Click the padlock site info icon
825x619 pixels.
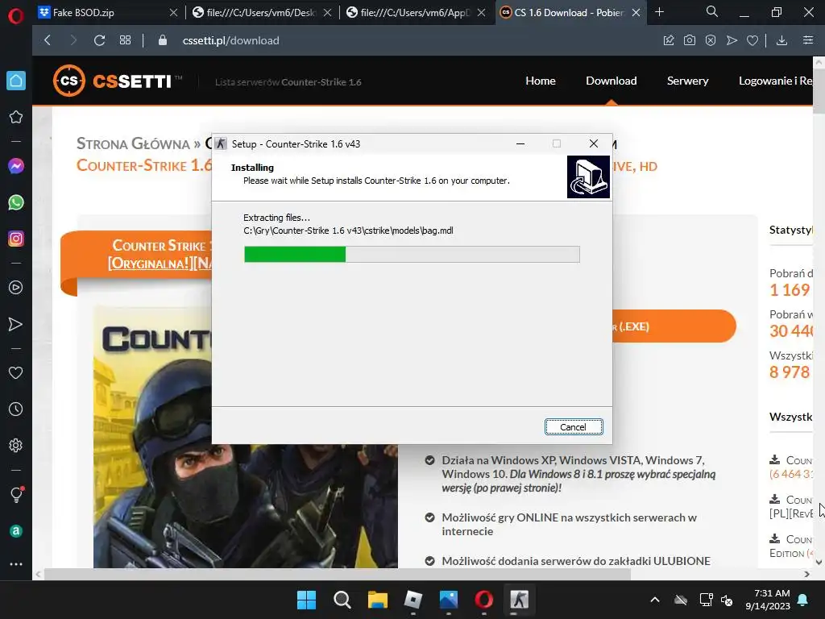point(163,40)
